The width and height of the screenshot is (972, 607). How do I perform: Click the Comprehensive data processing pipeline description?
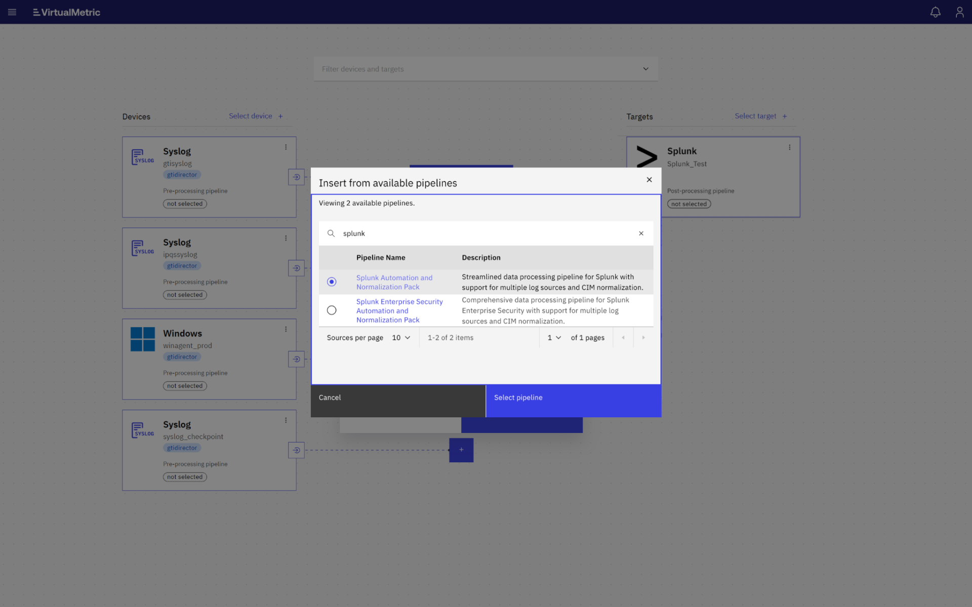(x=545, y=311)
